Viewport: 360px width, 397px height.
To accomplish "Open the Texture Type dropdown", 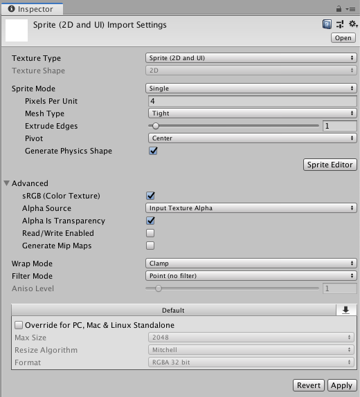I will pyautogui.click(x=251, y=58).
